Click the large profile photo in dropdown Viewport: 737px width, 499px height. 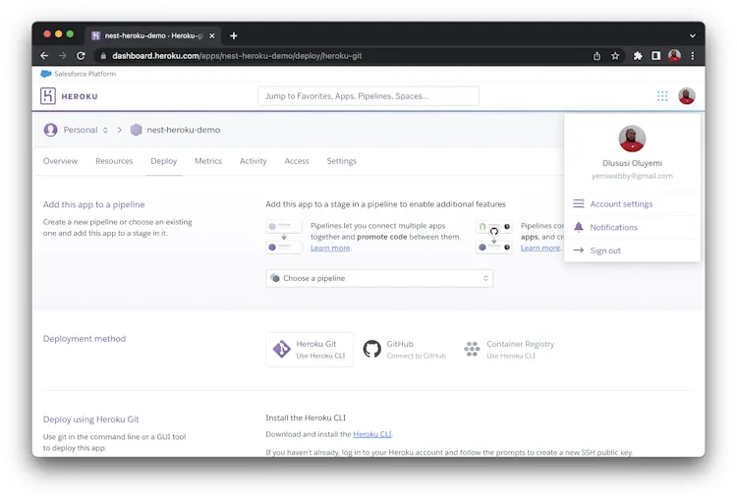click(x=632, y=139)
